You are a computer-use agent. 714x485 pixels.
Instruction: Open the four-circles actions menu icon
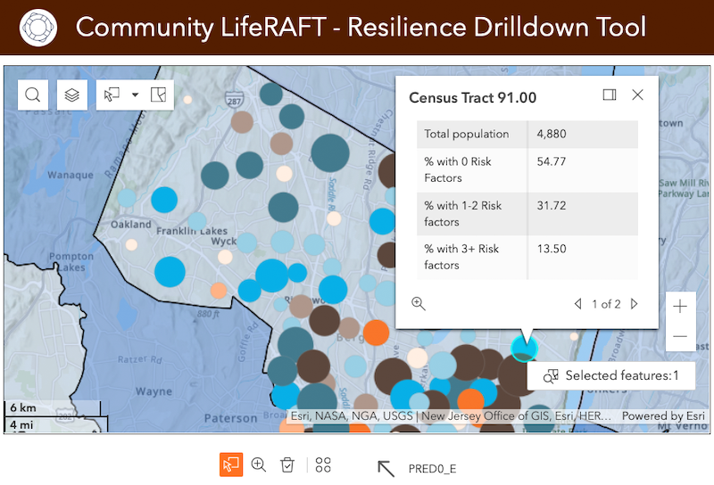pos(323,464)
